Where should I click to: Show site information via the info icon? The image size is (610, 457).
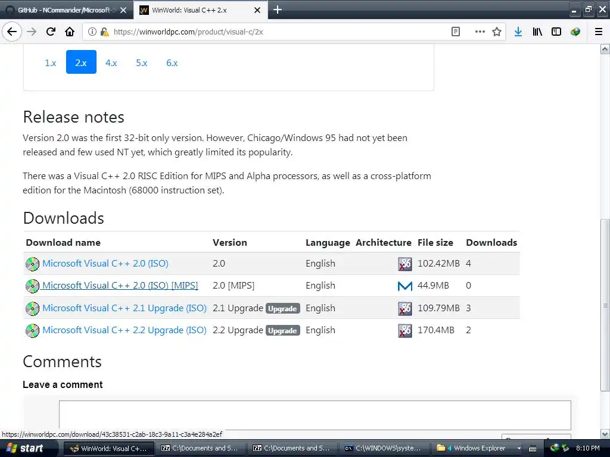[x=92, y=32]
